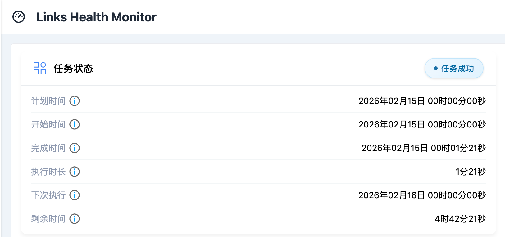Screen dimensions: 505x237
Task: Click the 完成时间 value ending 00时01分21秒
Action: tap(423, 148)
